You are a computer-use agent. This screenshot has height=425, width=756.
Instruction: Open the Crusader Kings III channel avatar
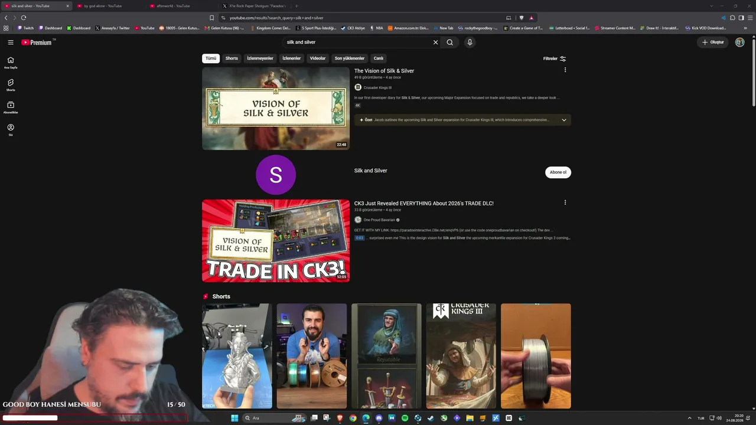[x=358, y=87]
